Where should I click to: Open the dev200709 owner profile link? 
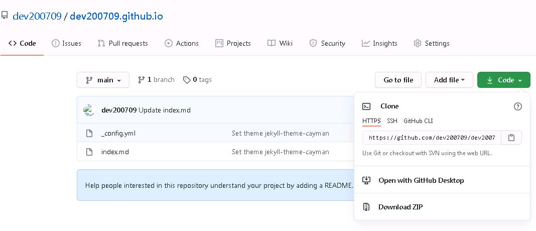point(37,16)
